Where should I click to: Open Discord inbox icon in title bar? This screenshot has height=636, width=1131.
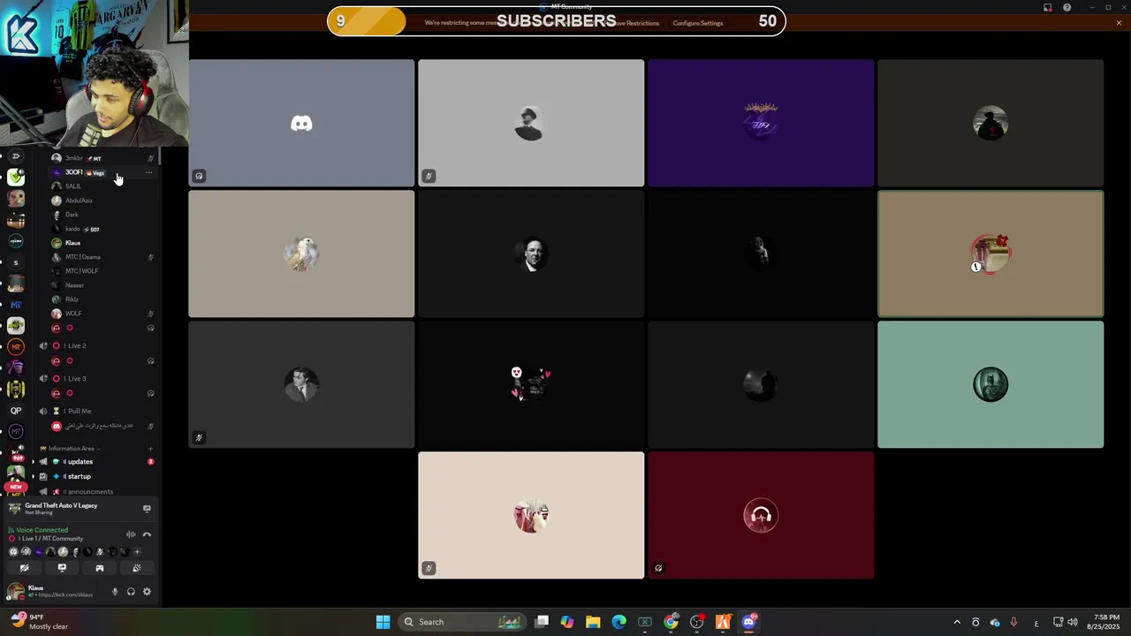point(1048,7)
